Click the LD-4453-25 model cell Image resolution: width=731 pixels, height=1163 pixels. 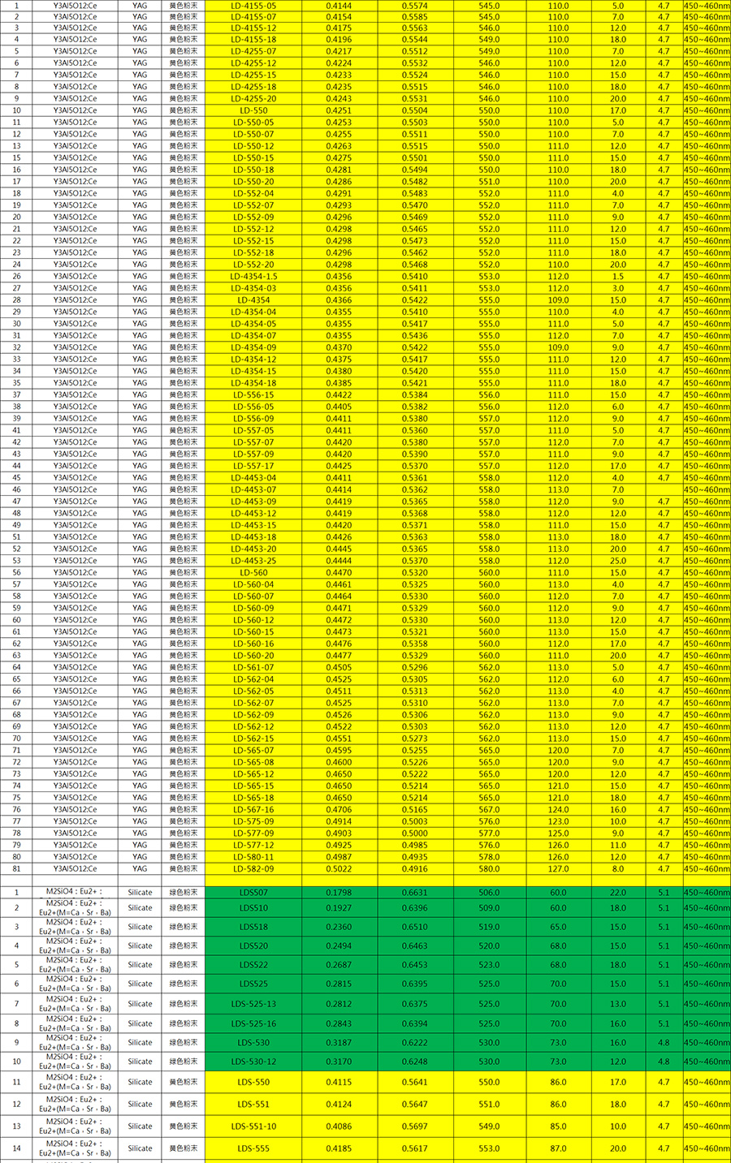point(253,561)
